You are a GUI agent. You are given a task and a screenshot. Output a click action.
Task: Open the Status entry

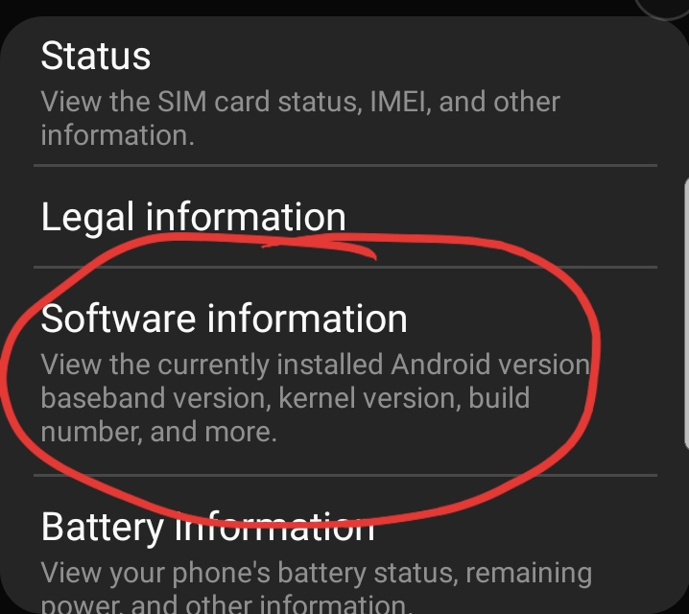tap(344, 92)
